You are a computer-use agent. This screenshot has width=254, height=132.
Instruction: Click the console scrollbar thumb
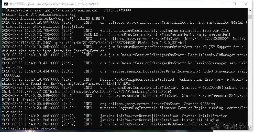point(250,17)
